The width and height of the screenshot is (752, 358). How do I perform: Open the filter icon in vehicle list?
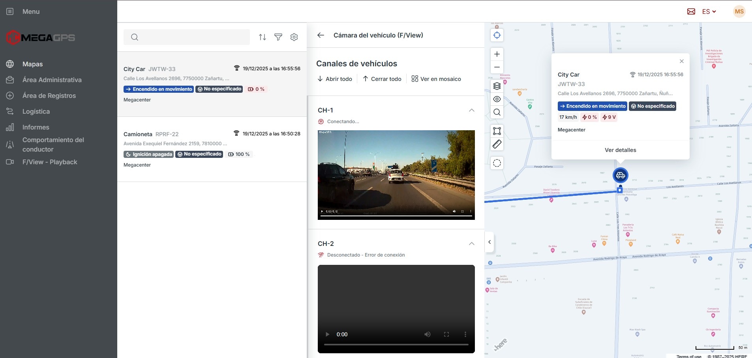278,37
